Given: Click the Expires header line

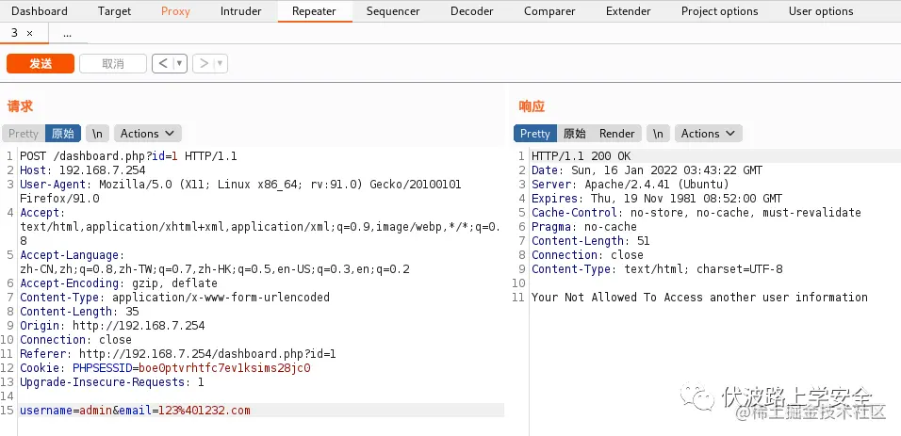Looking at the screenshot, I should pos(657,199).
